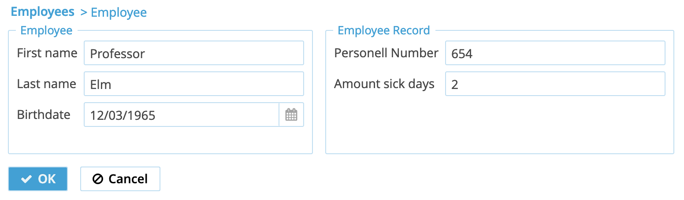The image size is (684, 200).
Task: Click into the Last name field
Action: (x=193, y=84)
